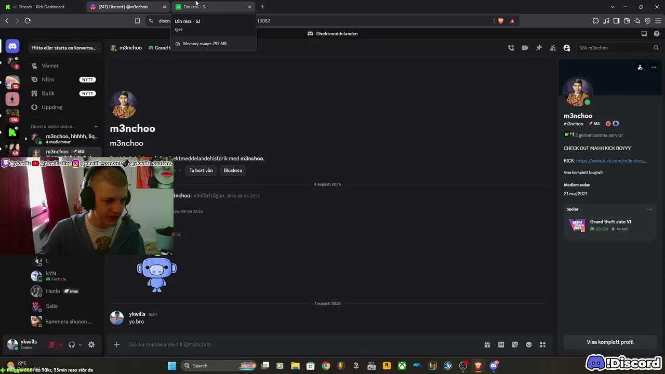Open the apps launcher in message bar
Screen dimensions: 665x374
coord(543,344)
